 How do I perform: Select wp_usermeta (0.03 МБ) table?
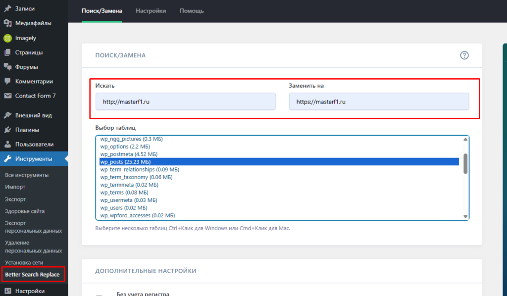pyautogui.click(x=279, y=200)
